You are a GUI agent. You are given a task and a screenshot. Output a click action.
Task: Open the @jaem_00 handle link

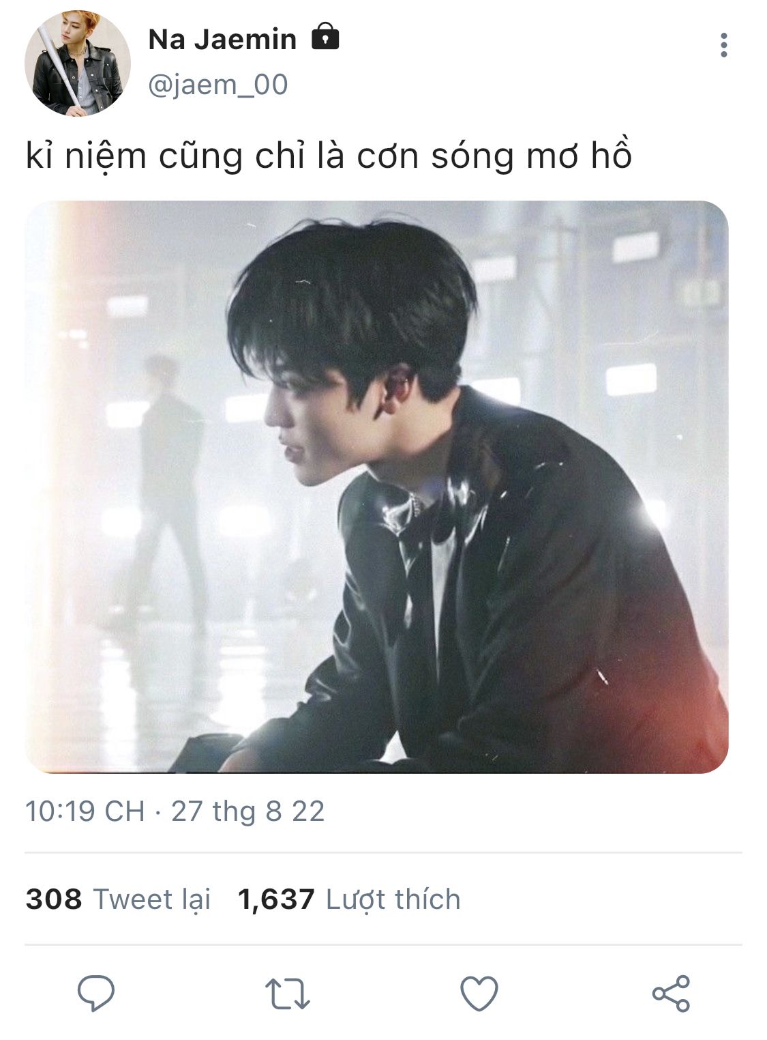(217, 85)
